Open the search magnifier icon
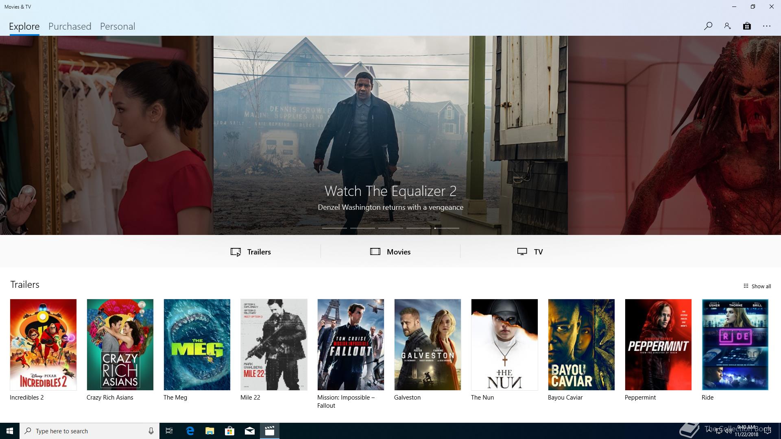Screen dimensions: 781x439 (708, 26)
